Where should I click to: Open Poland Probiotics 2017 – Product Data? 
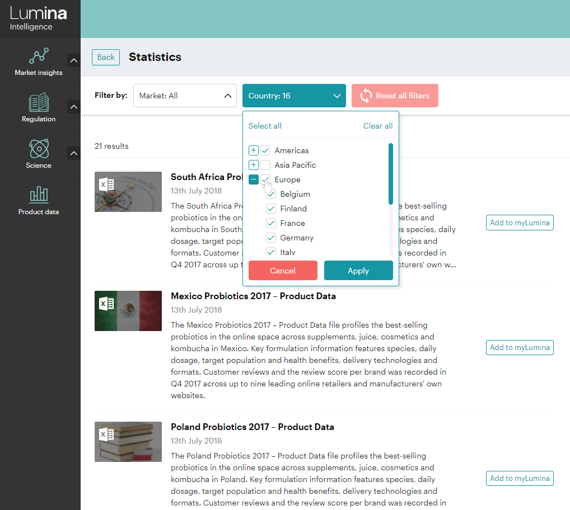click(253, 427)
